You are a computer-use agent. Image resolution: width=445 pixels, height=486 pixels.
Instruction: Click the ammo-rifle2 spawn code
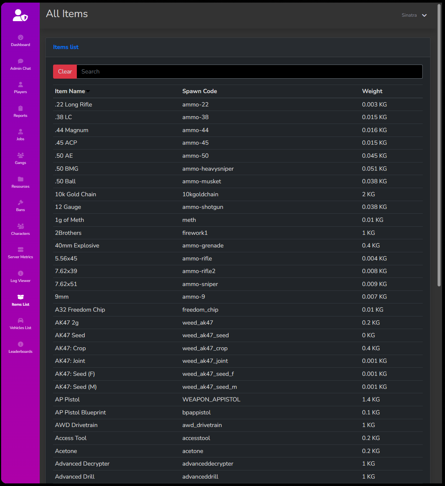[x=199, y=271]
